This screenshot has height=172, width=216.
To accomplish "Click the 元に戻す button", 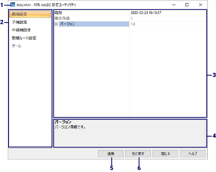I will coord(138,154).
